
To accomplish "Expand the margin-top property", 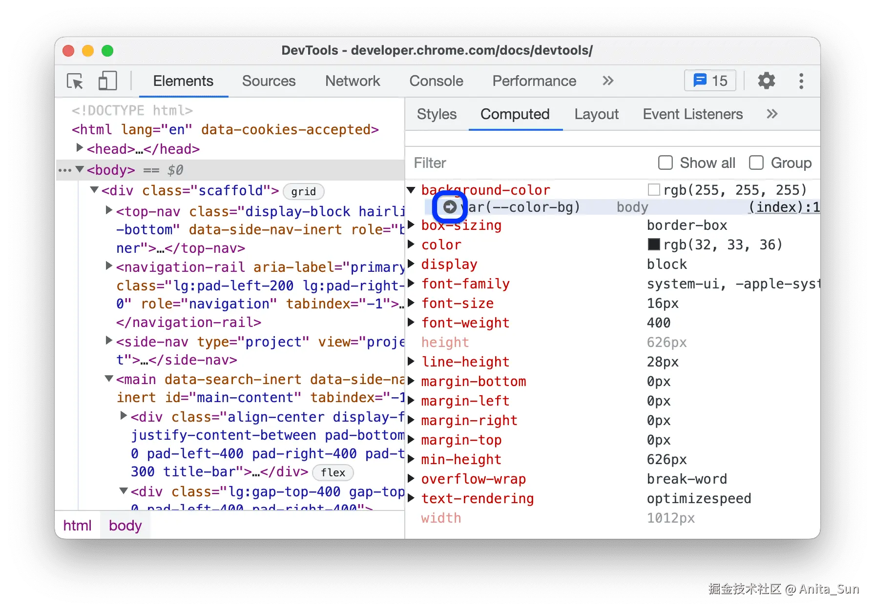I will tap(411, 440).
